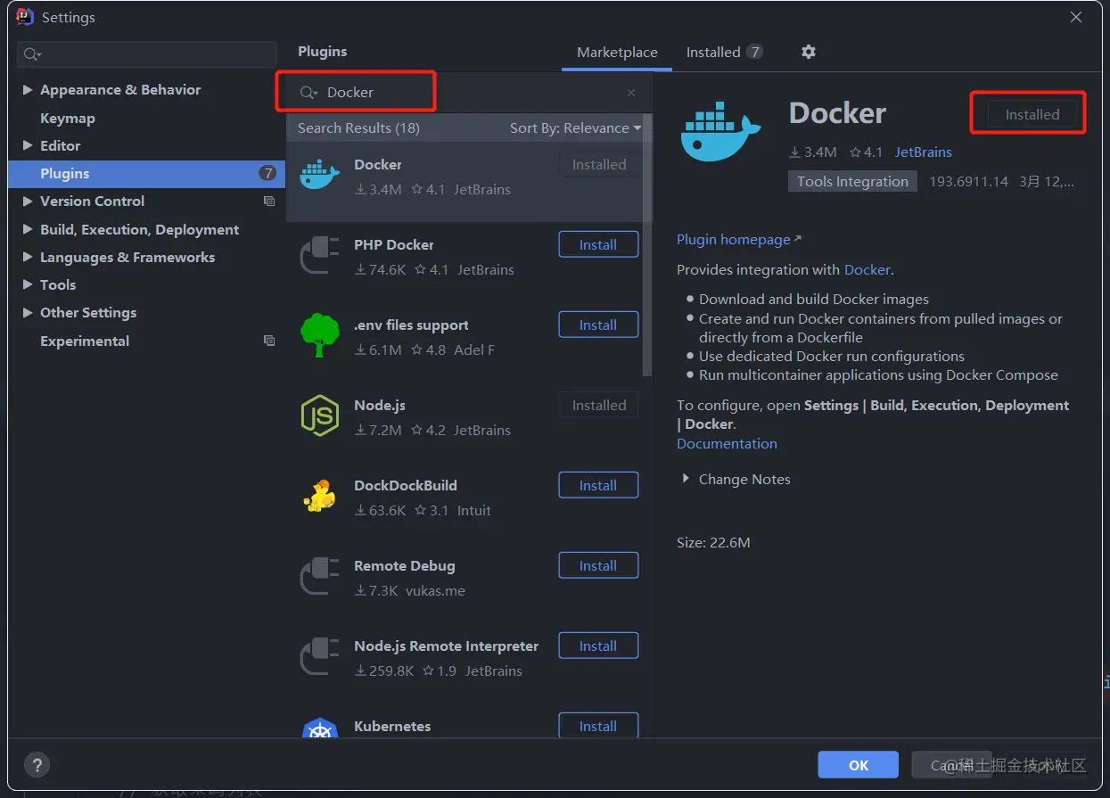Click the Tools Integration tag
1110x798 pixels.
[852, 181]
